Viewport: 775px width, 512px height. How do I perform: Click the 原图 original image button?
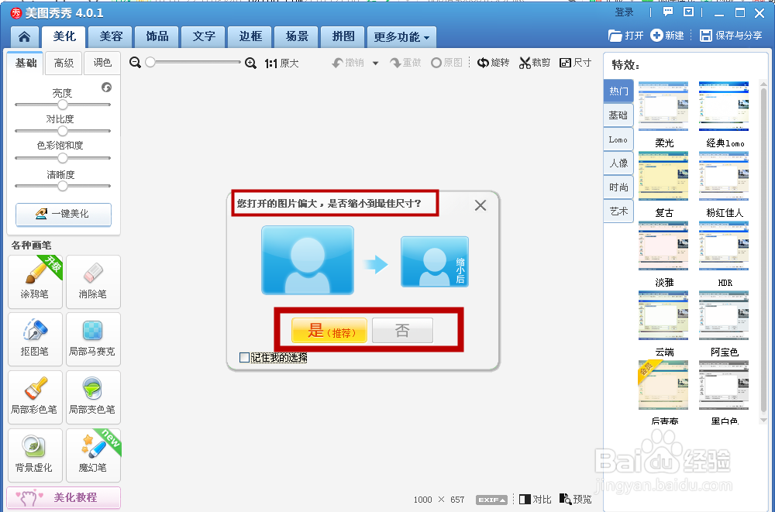coord(447,63)
